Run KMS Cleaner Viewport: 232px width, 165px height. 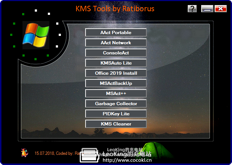coord(116,124)
